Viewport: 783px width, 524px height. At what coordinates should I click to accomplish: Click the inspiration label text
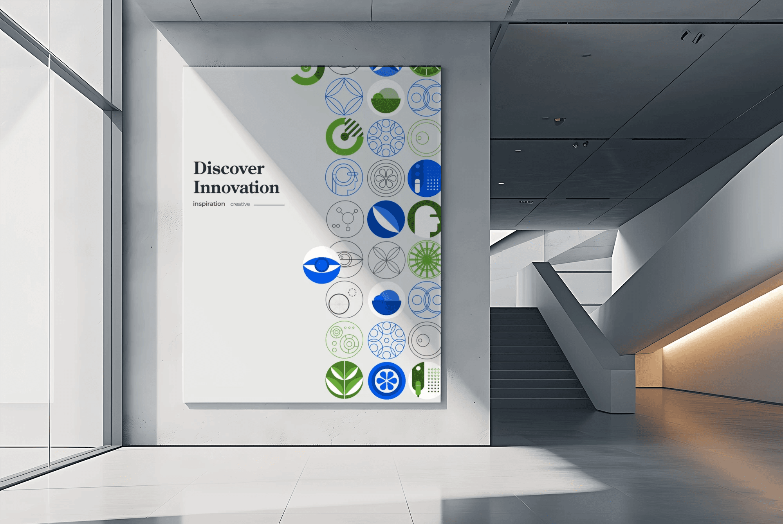(x=209, y=204)
